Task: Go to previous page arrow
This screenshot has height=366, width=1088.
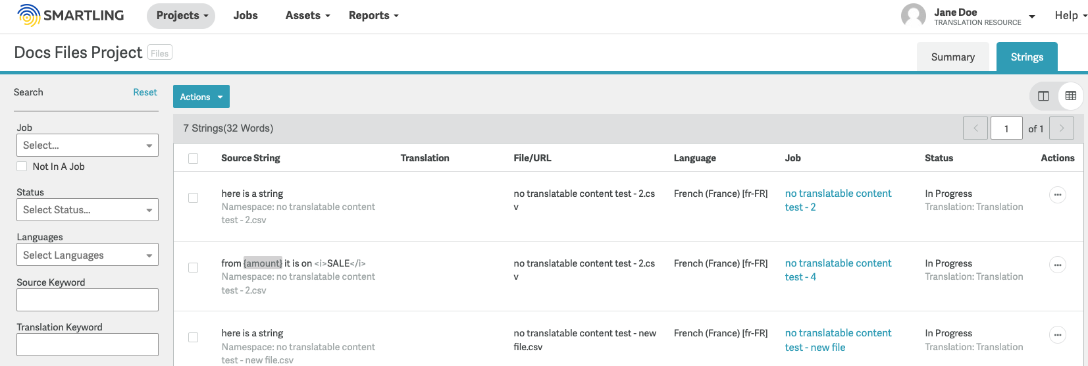Action: point(975,128)
